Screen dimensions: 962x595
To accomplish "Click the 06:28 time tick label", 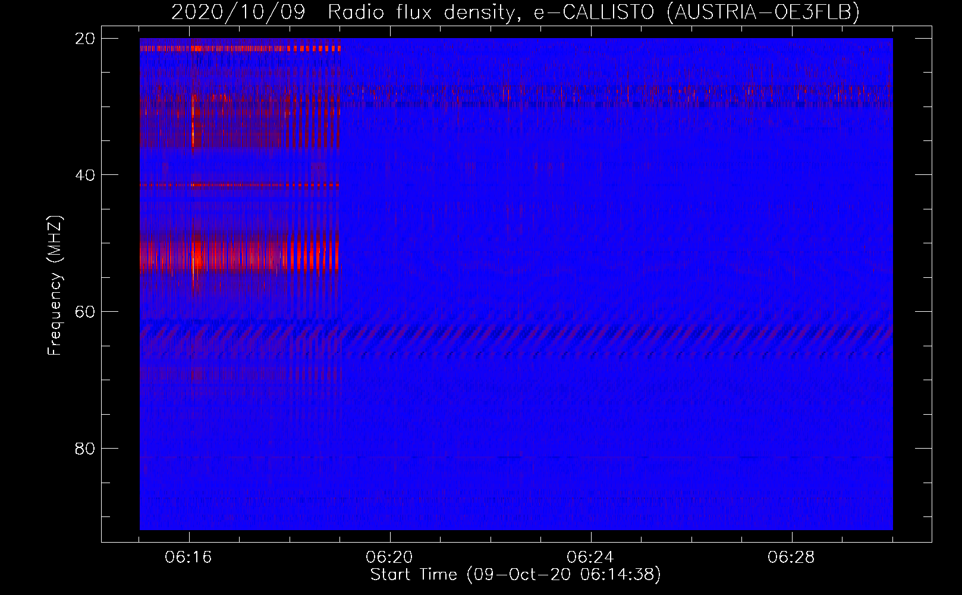I will 791,558.
